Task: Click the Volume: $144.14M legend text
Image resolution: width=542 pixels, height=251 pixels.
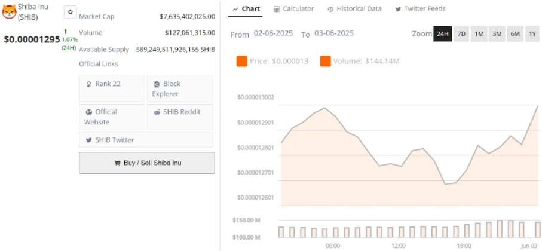Action: click(x=366, y=62)
